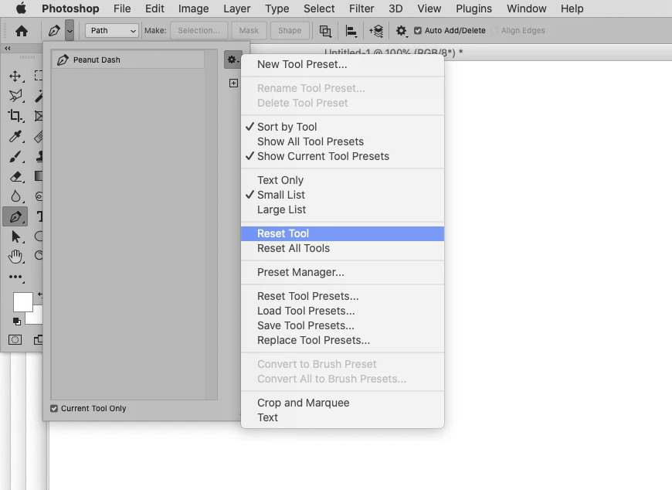Open the Window menu
The image size is (672, 490).
(x=527, y=9)
